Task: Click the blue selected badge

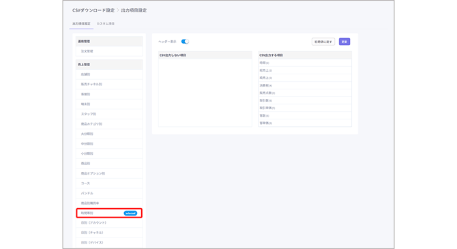Action: click(x=130, y=213)
